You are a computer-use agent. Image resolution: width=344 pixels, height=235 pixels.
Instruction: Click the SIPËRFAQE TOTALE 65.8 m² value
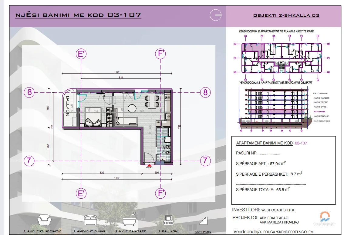[283, 190]
